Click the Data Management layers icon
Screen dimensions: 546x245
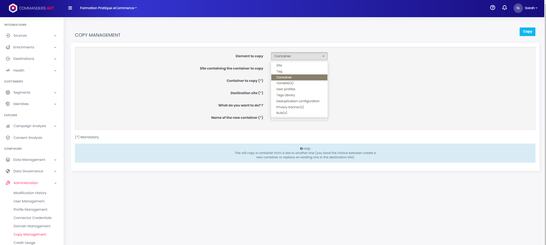pyautogui.click(x=8, y=160)
